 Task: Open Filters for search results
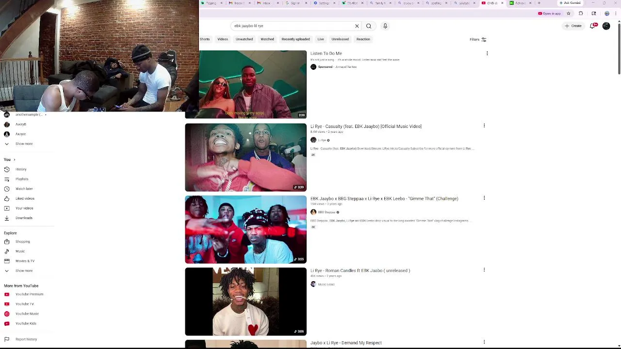pyautogui.click(x=478, y=40)
